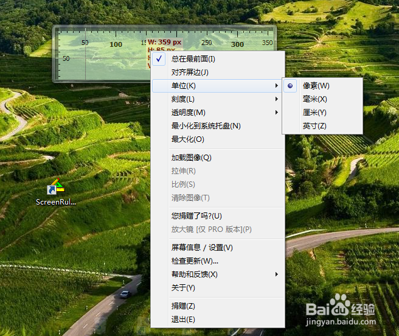The height and width of the screenshot is (336, 399).
Task: Click 加载图像(Q) menu item
Action: (x=218, y=158)
